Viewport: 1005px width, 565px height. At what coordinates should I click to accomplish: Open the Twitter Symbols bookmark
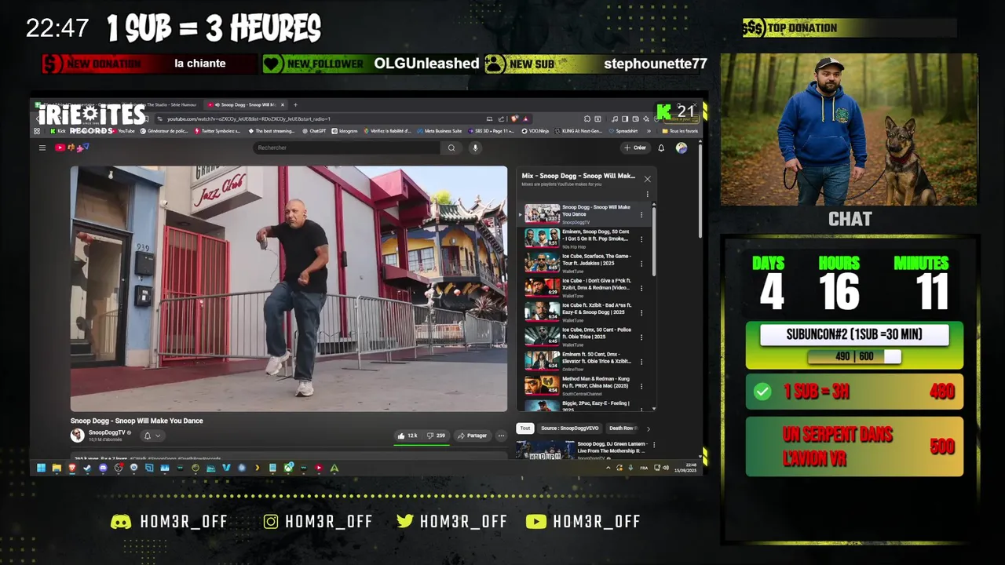(217, 131)
